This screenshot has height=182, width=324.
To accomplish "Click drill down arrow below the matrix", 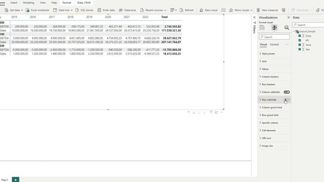I will click(194, 112).
